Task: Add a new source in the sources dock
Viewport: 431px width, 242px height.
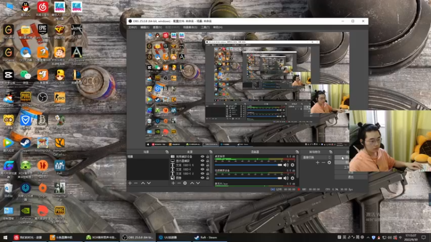Action: point(173,183)
